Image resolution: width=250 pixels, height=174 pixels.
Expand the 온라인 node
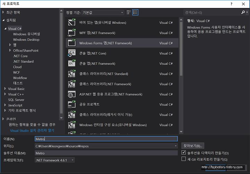(3, 119)
